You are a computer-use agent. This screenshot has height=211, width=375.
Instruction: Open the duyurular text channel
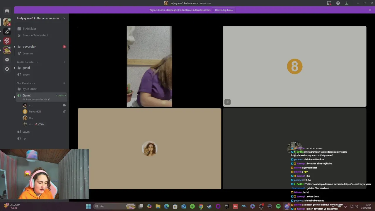(x=41, y=47)
